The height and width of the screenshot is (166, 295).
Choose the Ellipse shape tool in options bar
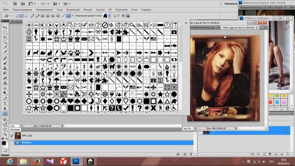(x=53, y=16)
